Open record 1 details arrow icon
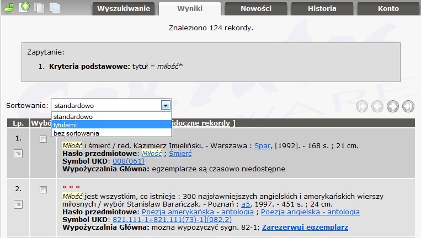 point(18,154)
